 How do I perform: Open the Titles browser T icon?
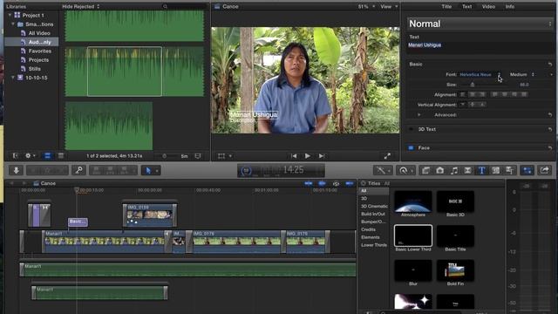point(481,171)
